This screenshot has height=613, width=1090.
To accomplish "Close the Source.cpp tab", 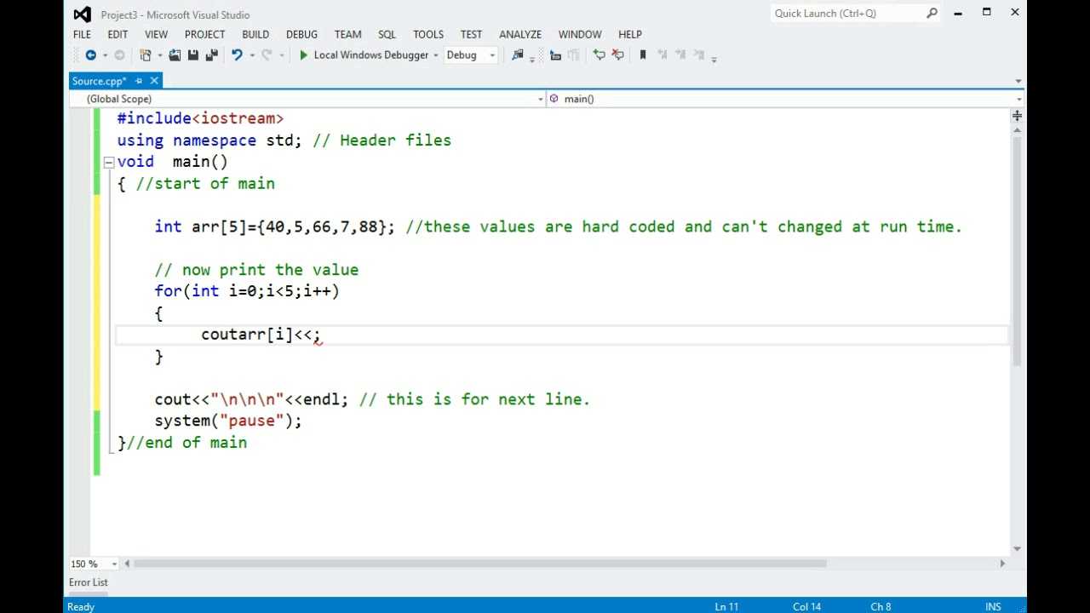I will coord(154,81).
